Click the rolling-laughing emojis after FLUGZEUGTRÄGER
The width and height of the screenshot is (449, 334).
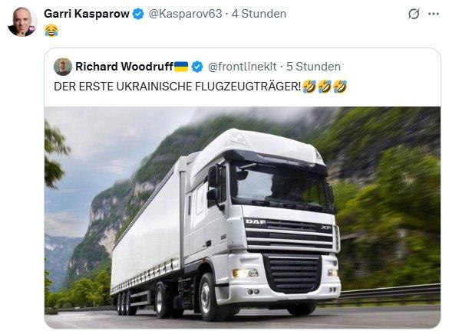(x=325, y=87)
